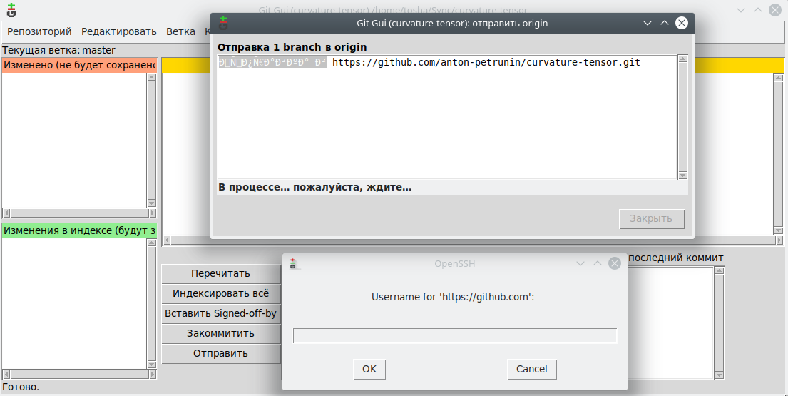This screenshot has width=788, height=396.
Task: Click main window maximize chevron
Action: pos(758,10)
